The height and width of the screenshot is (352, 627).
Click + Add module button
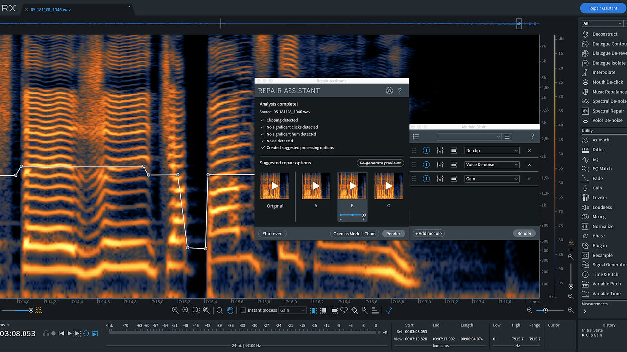(429, 233)
